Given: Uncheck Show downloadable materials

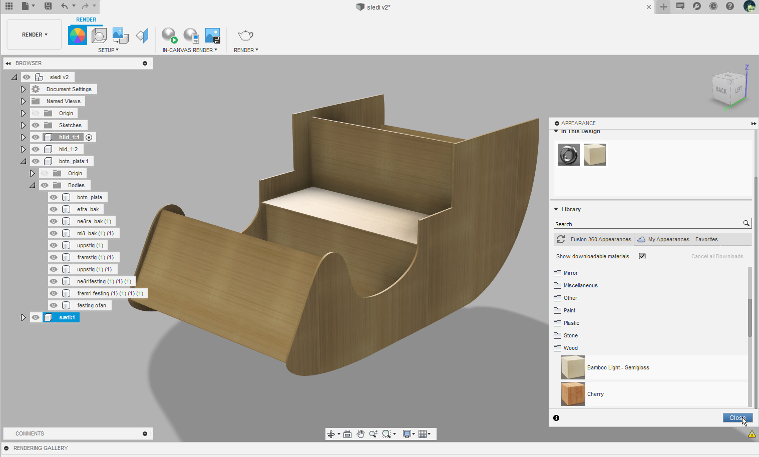Looking at the screenshot, I should [x=642, y=256].
